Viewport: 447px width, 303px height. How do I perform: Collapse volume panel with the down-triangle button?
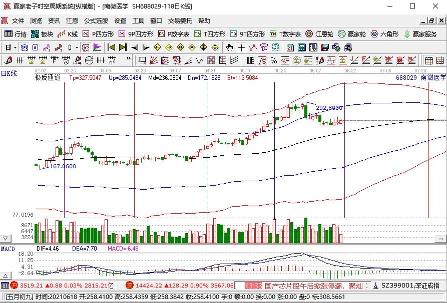coord(6,239)
